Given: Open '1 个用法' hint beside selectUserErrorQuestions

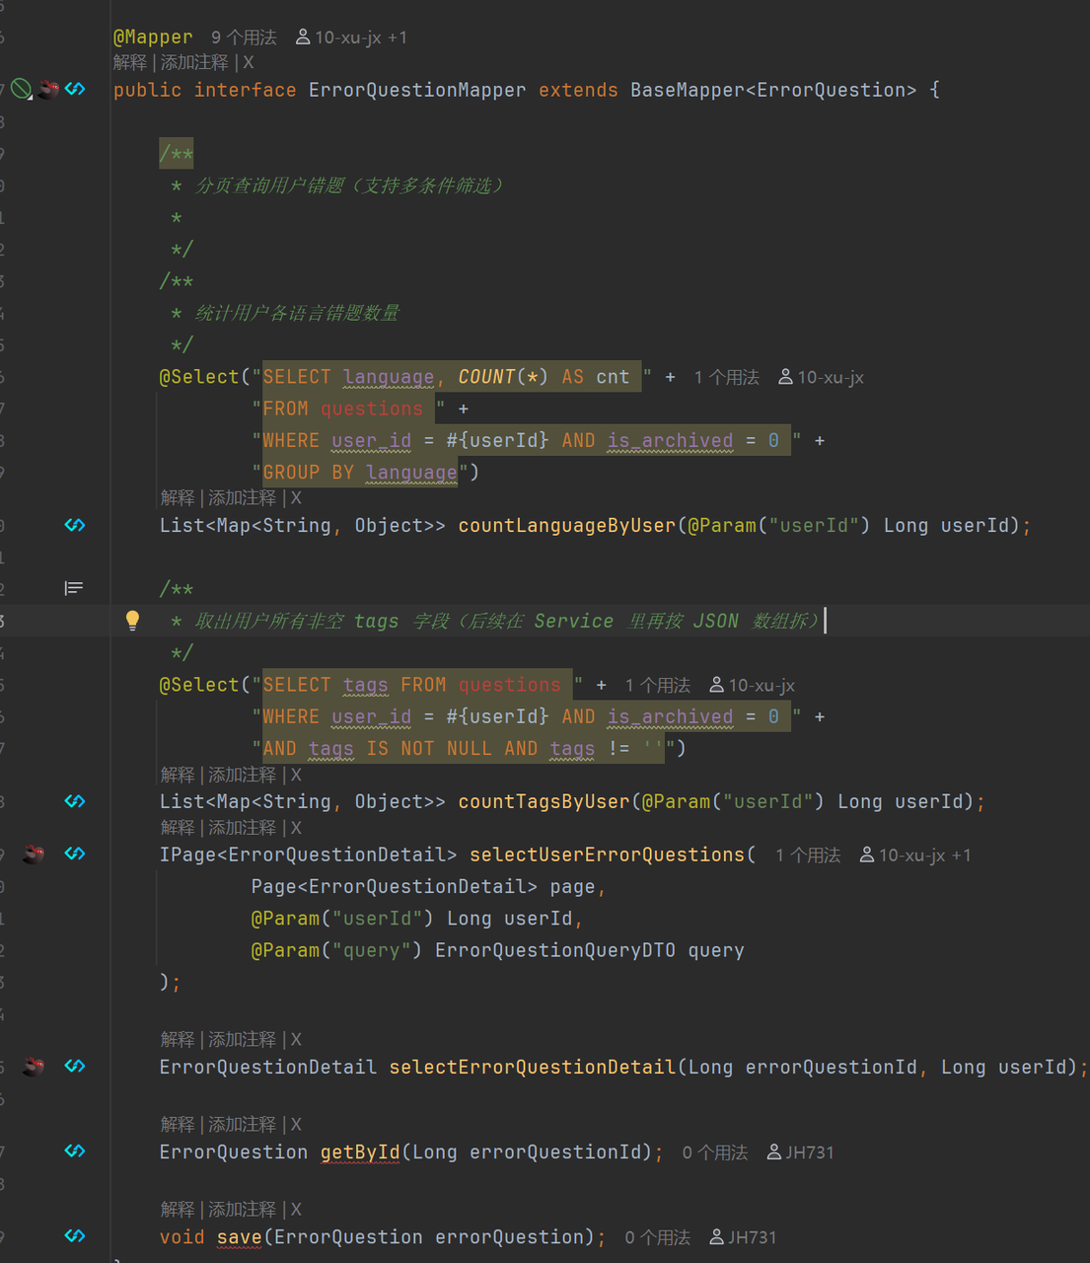Looking at the screenshot, I should pos(808,854).
